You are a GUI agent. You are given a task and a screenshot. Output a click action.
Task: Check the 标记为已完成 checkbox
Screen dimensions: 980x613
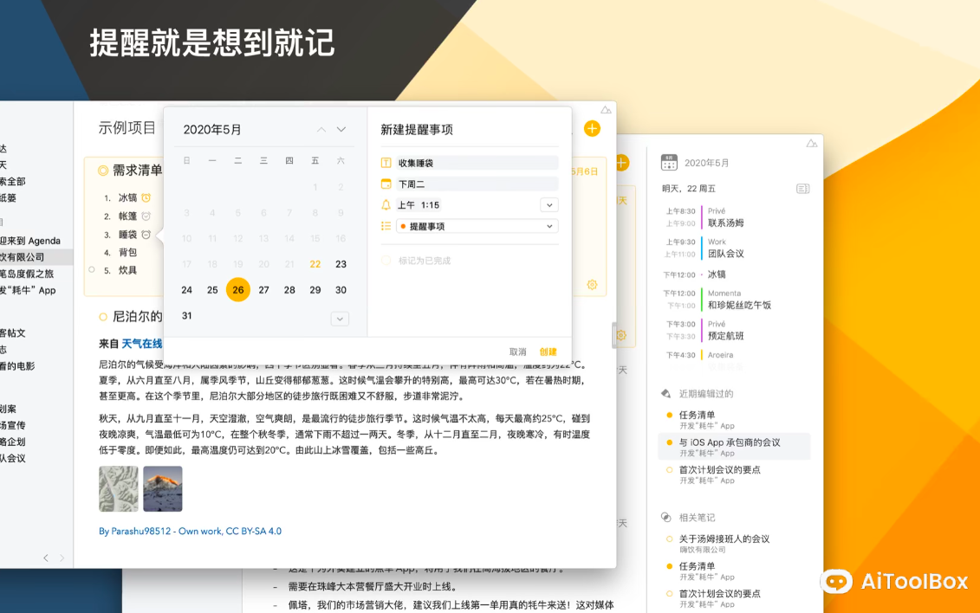click(386, 260)
